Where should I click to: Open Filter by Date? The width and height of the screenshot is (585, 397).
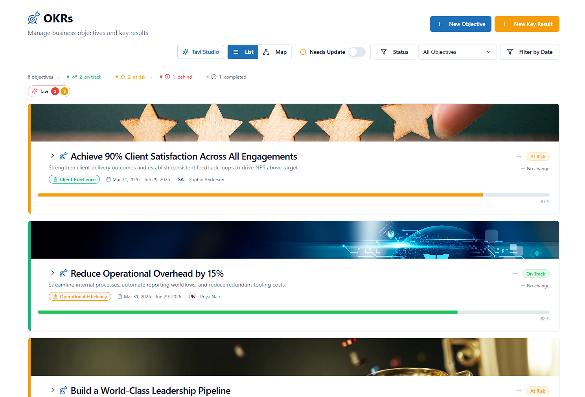coord(530,52)
